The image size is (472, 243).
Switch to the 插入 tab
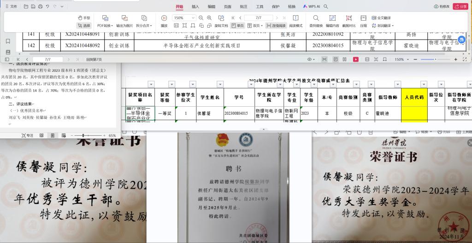click(195, 6)
